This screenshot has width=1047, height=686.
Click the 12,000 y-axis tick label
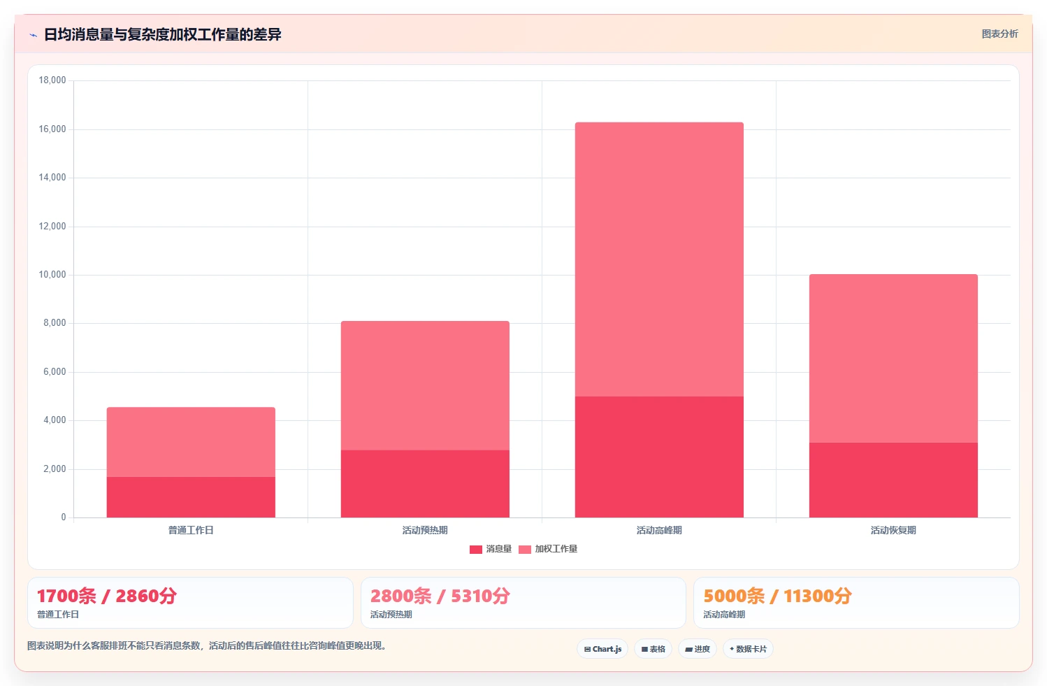coord(52,227)
